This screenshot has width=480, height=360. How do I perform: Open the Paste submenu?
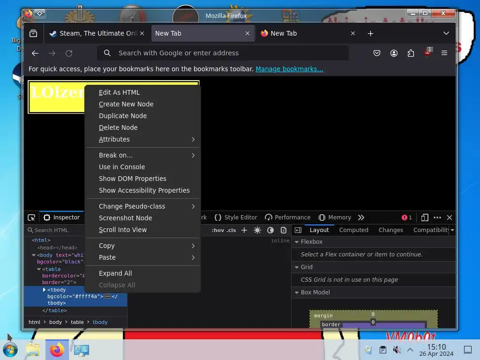coord(143,257)
